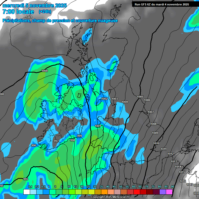
Task: Click the white 0,1 mm legend swatch
Action: 27,192
